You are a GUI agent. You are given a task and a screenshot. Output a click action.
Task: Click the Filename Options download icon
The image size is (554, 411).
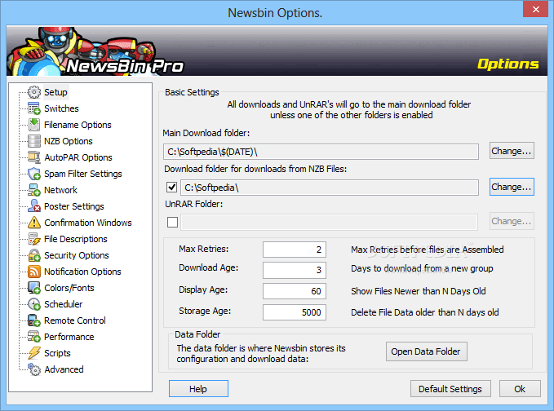[34, 125]
